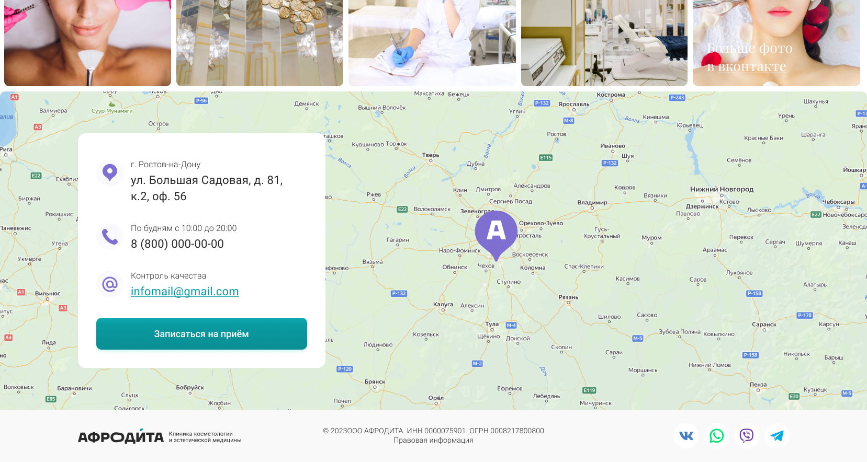Click Нижний Новгород on the map
This screenshot has width=867, height=462.
722,190
